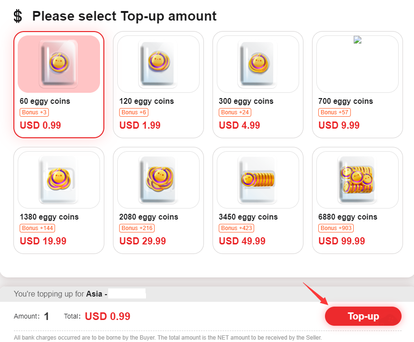414x342 pixels.
Task: Click the dollar sign icon beside the heading
Action: tap(18, 16)
